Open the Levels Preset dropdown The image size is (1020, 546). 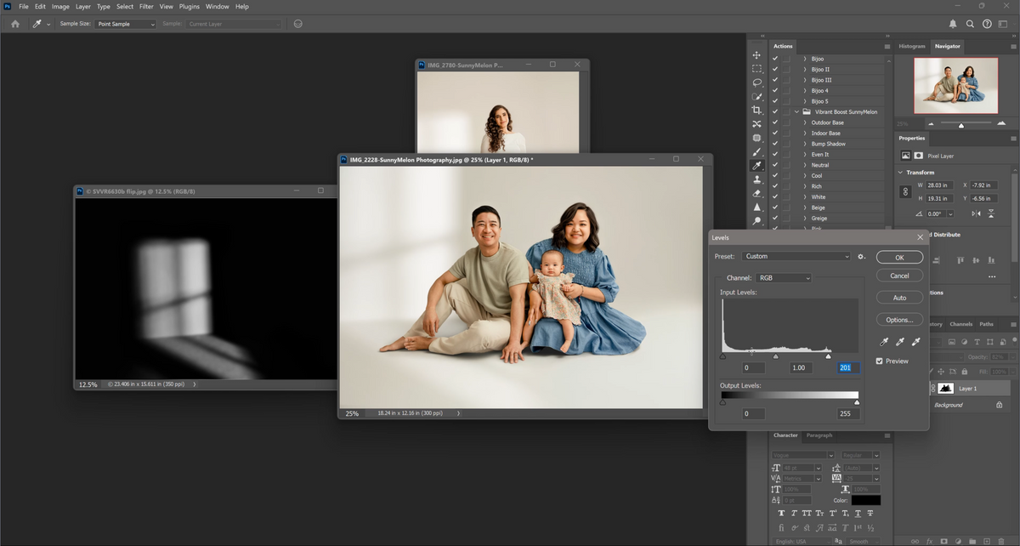[796, 256]
